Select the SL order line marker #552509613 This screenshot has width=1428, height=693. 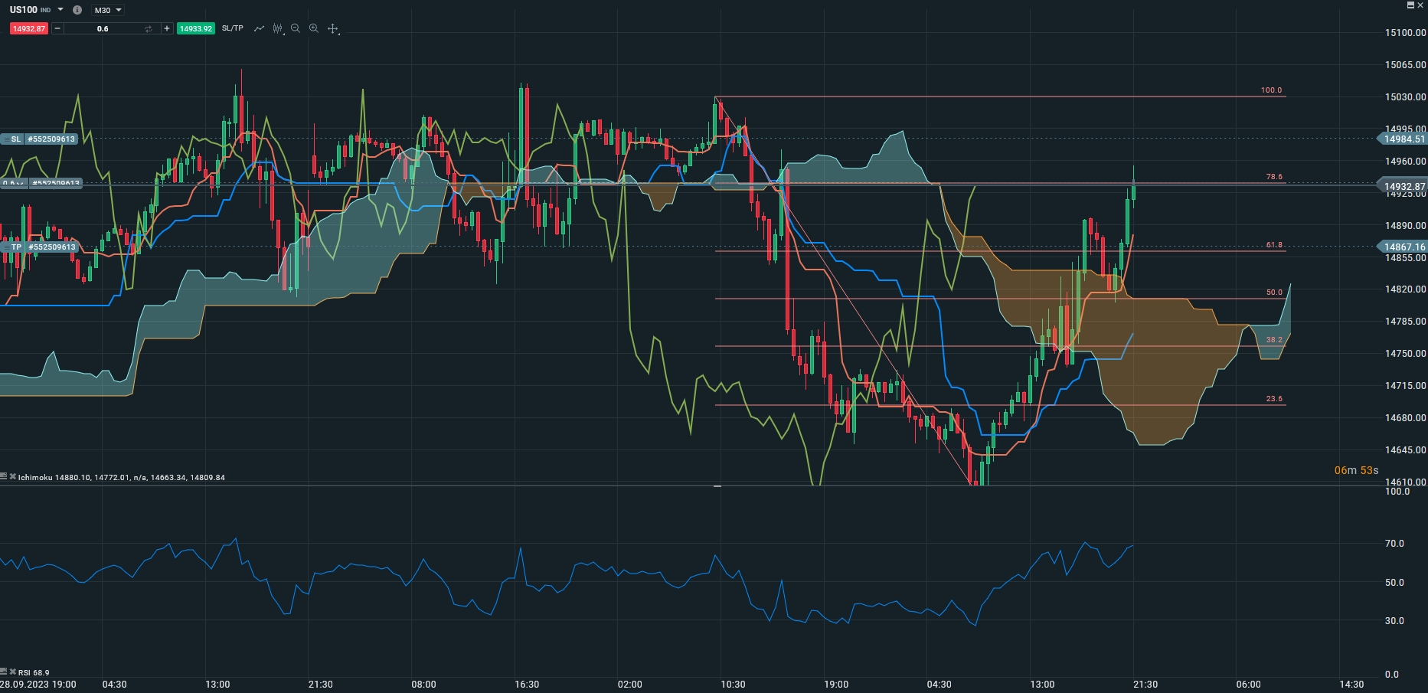39,139
